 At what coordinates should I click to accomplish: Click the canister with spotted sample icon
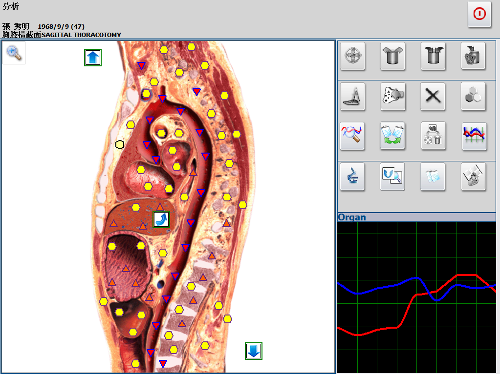[x=473, y=57]
